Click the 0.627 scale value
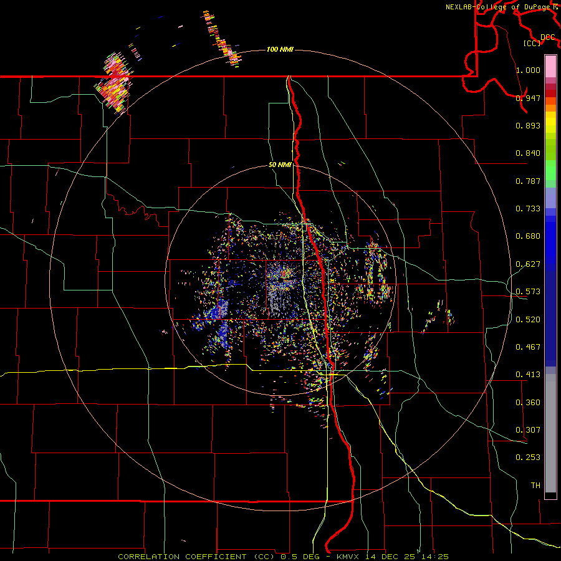561x561 pixels. (x=528, y=264)
